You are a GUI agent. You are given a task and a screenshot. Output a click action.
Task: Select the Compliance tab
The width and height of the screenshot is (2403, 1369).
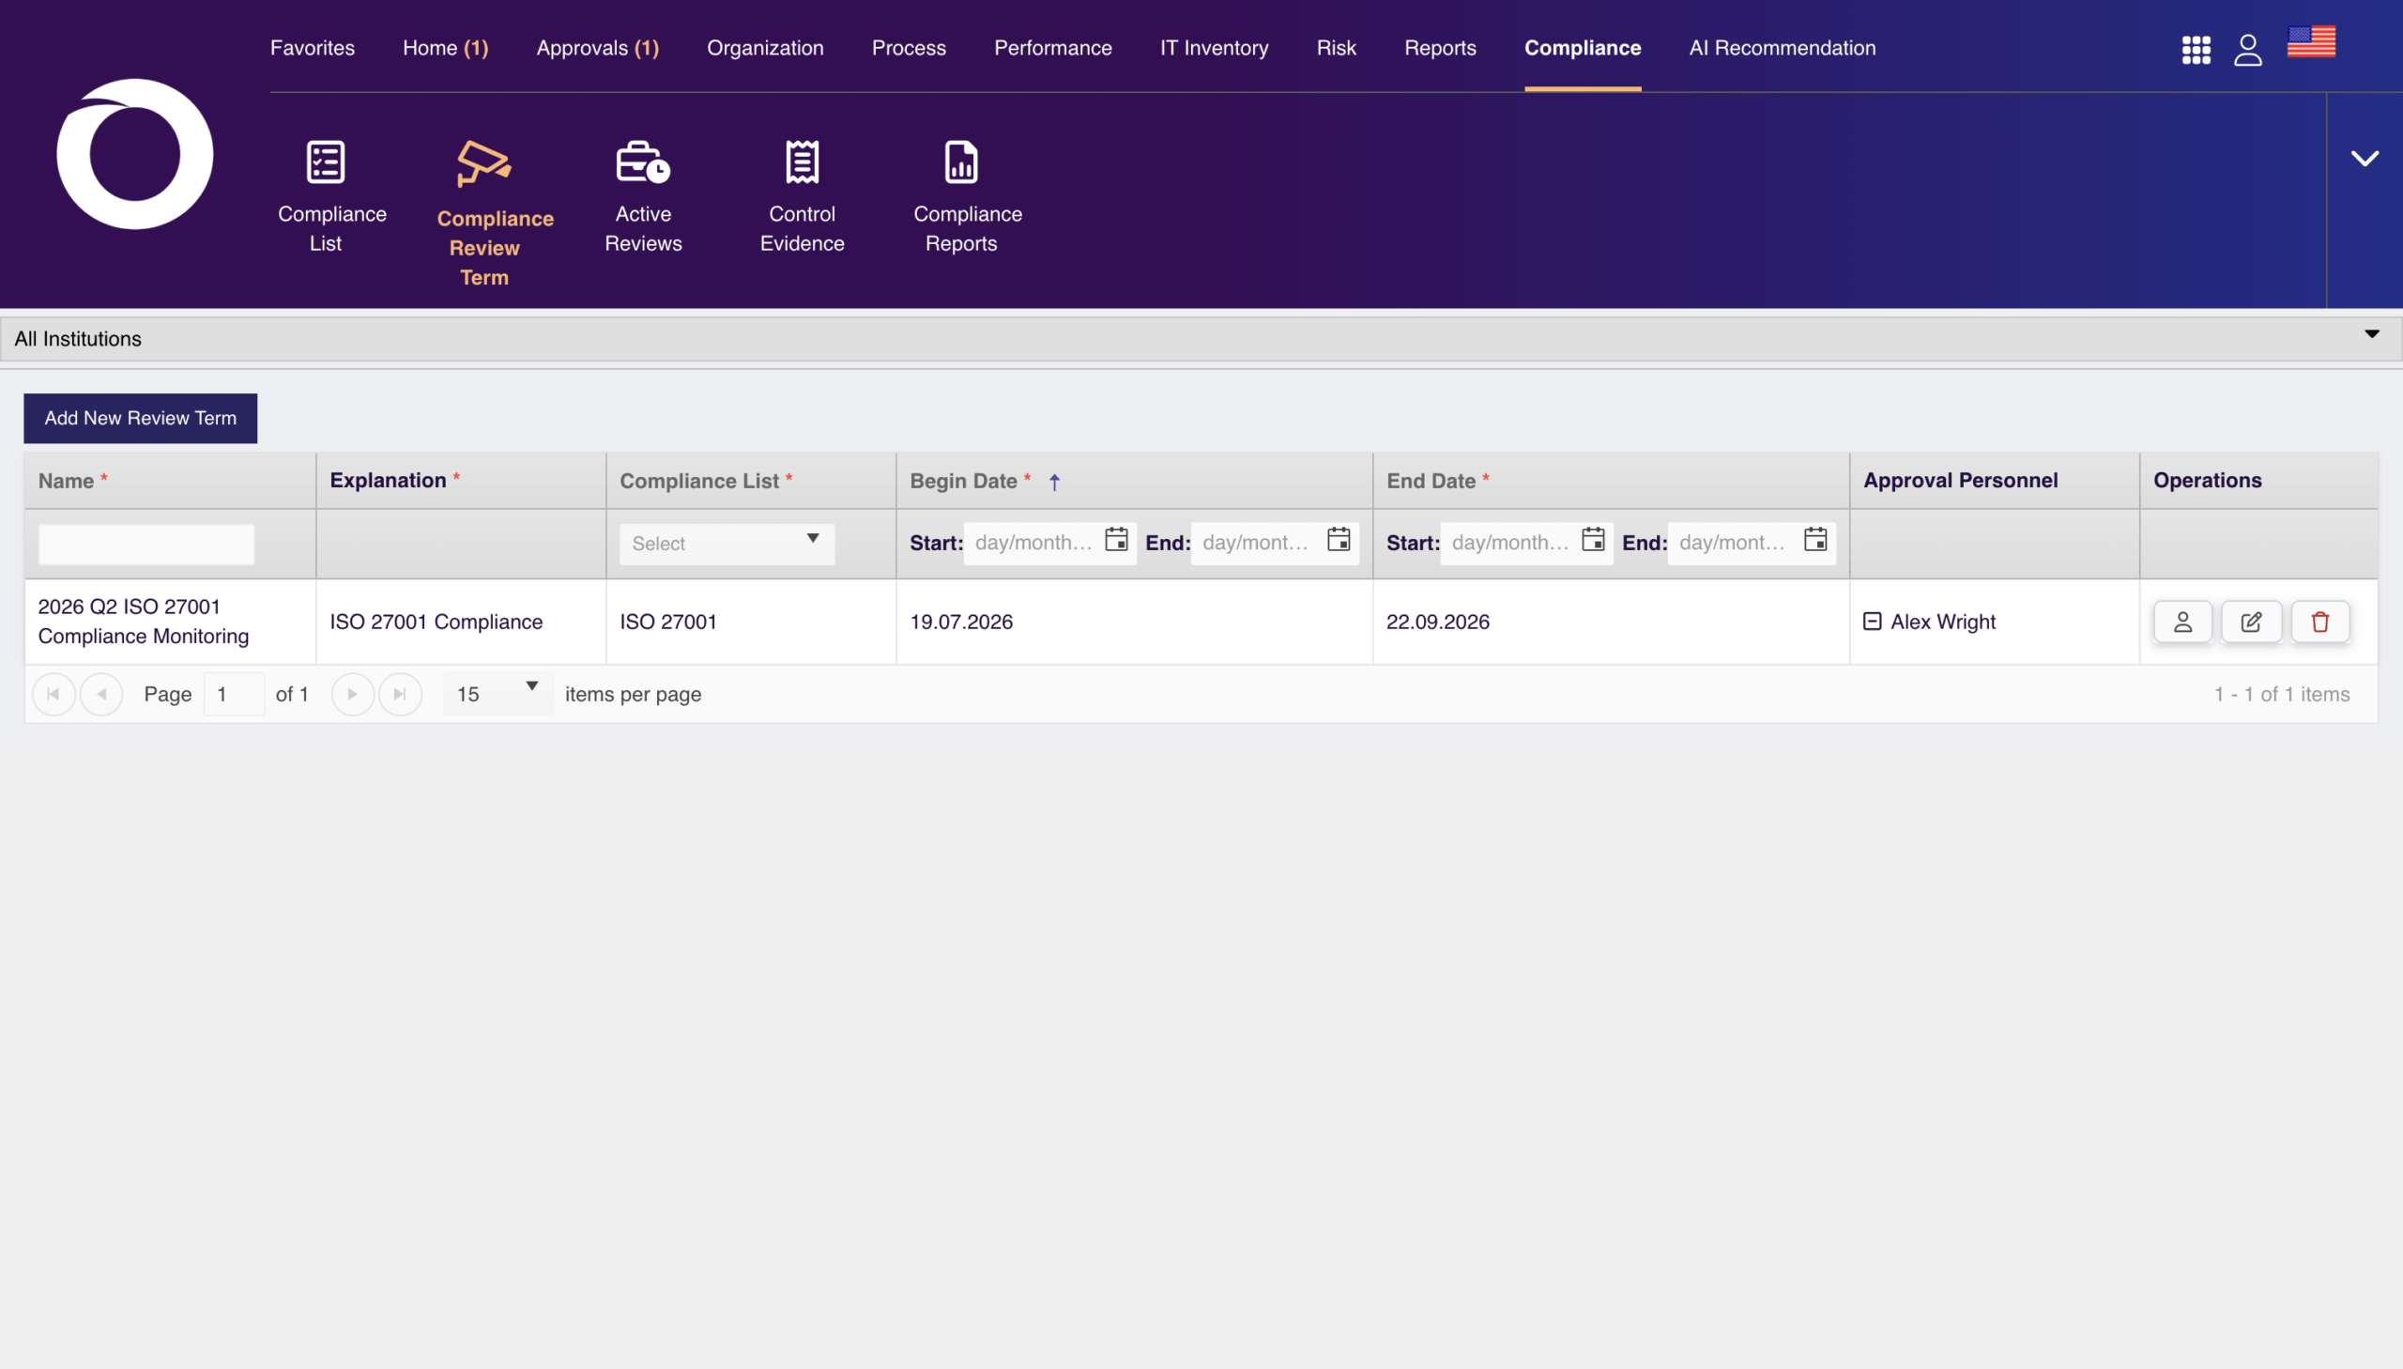1582,48
